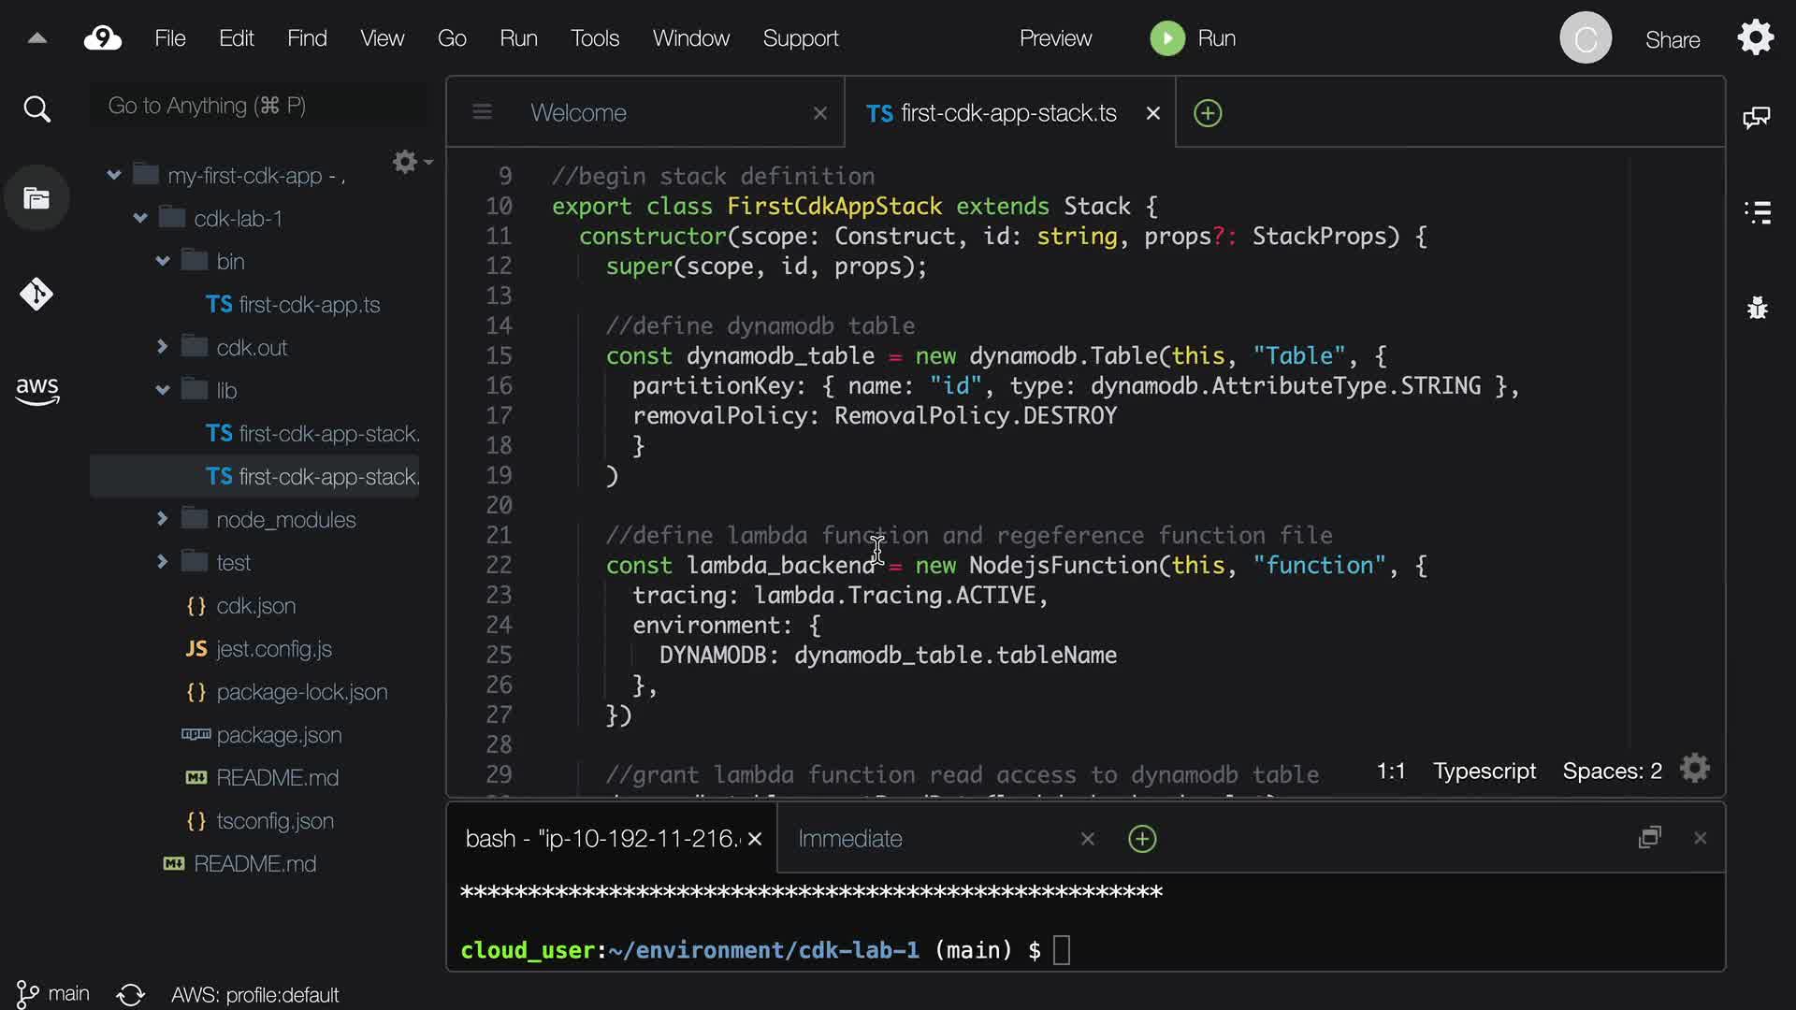This screenshot has width=1796, height=1010.
Task: Open the Outline panel icon
Action: point(1758,212)
